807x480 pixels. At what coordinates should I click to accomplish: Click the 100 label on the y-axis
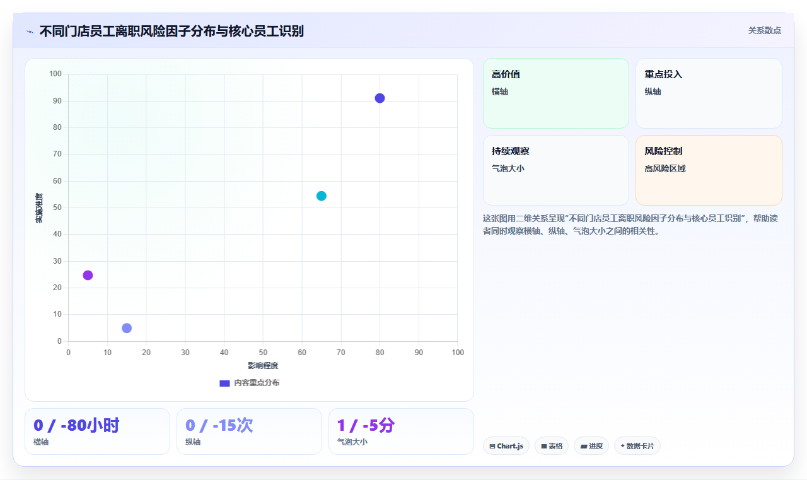pyautogui.click(x=55, y=74)
